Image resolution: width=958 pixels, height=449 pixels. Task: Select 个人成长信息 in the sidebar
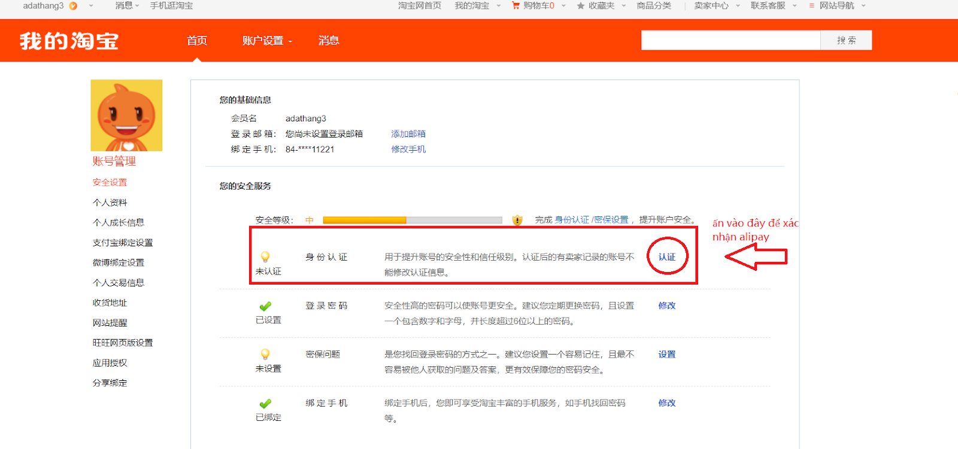click(x=119, y=222)
